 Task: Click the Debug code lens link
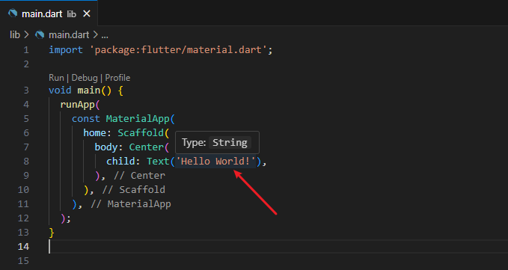[x=85, y=78]
